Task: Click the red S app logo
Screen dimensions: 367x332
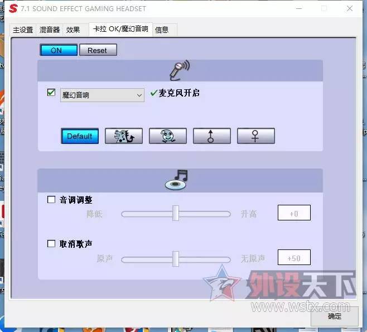Action: pos(13,8)
